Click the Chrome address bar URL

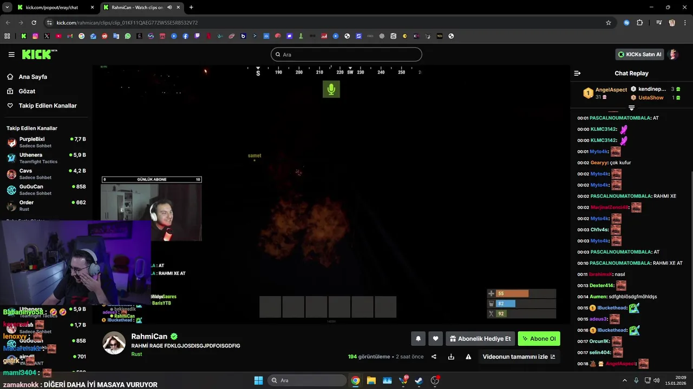click(127, 23)
